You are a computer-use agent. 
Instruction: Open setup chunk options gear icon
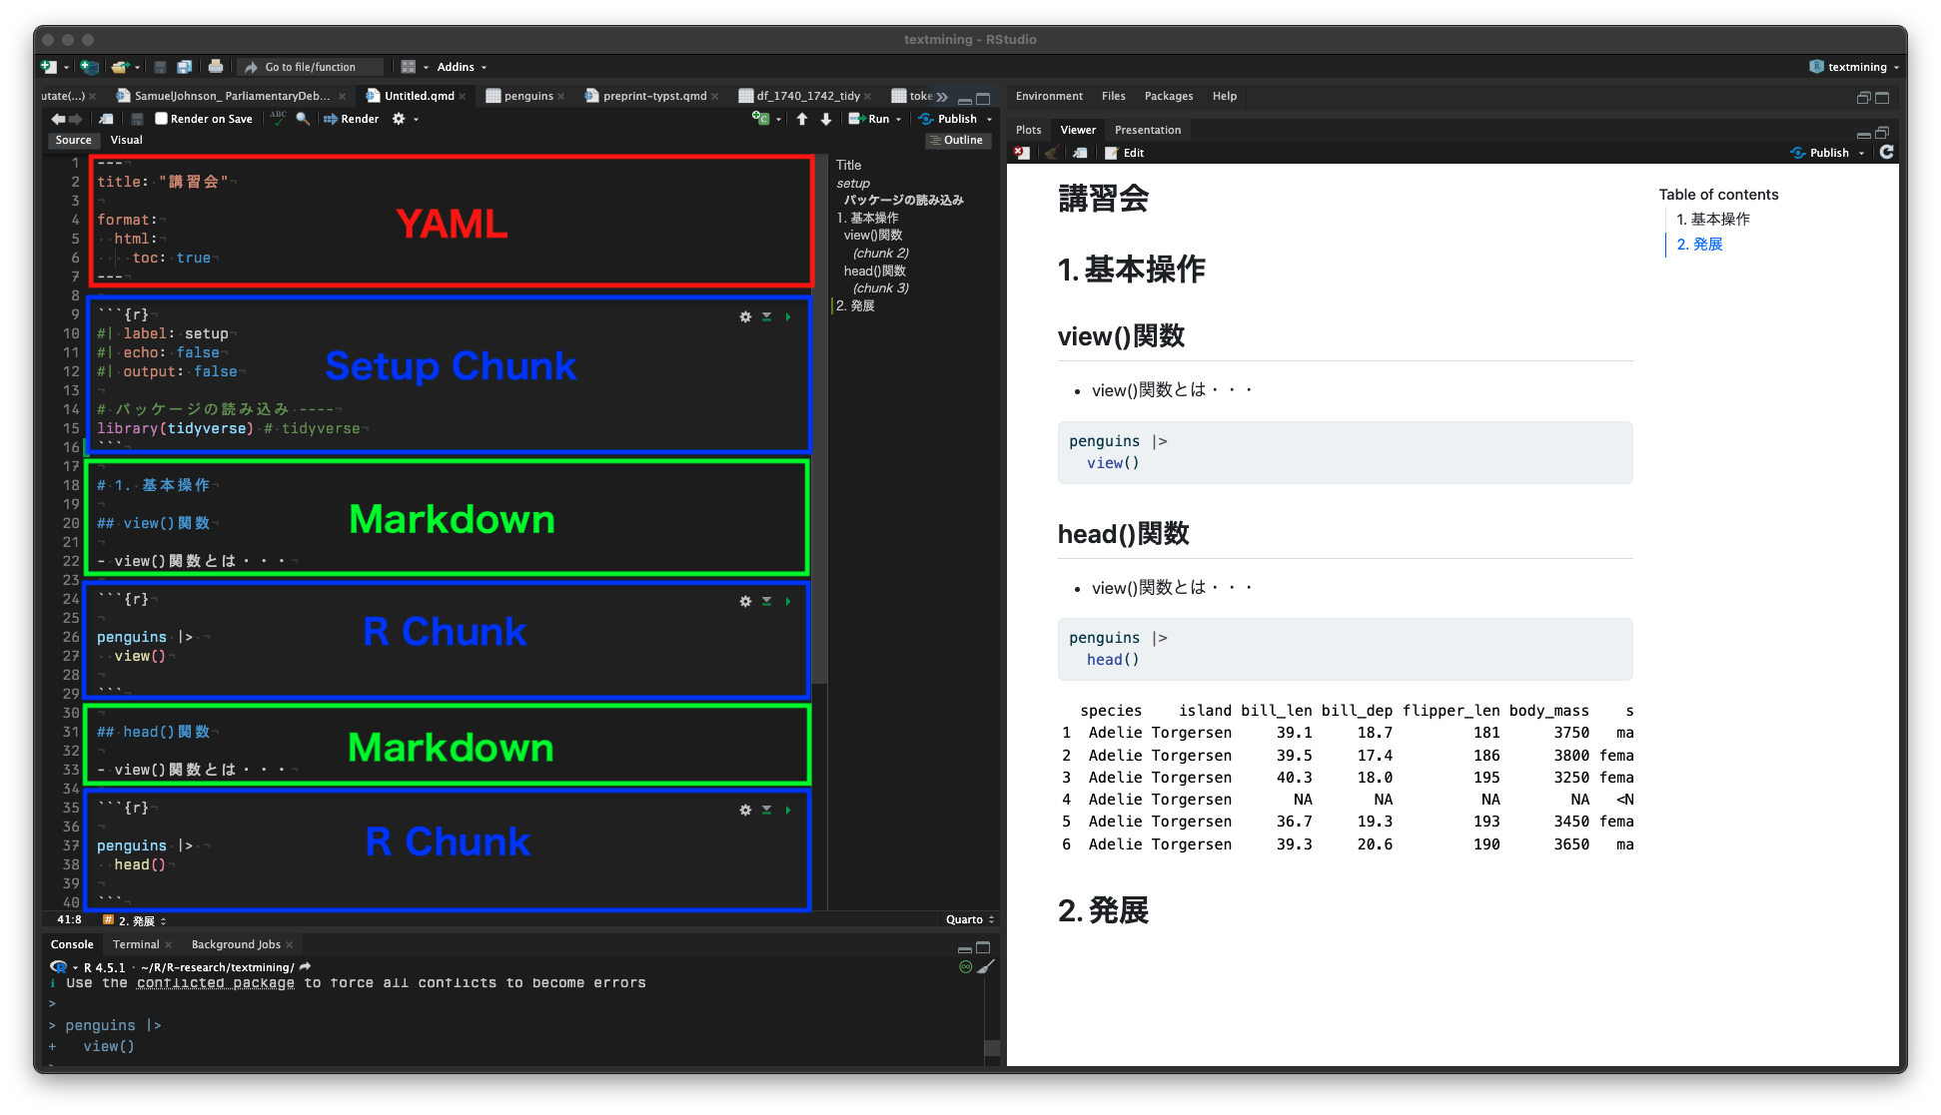[745, 316]
